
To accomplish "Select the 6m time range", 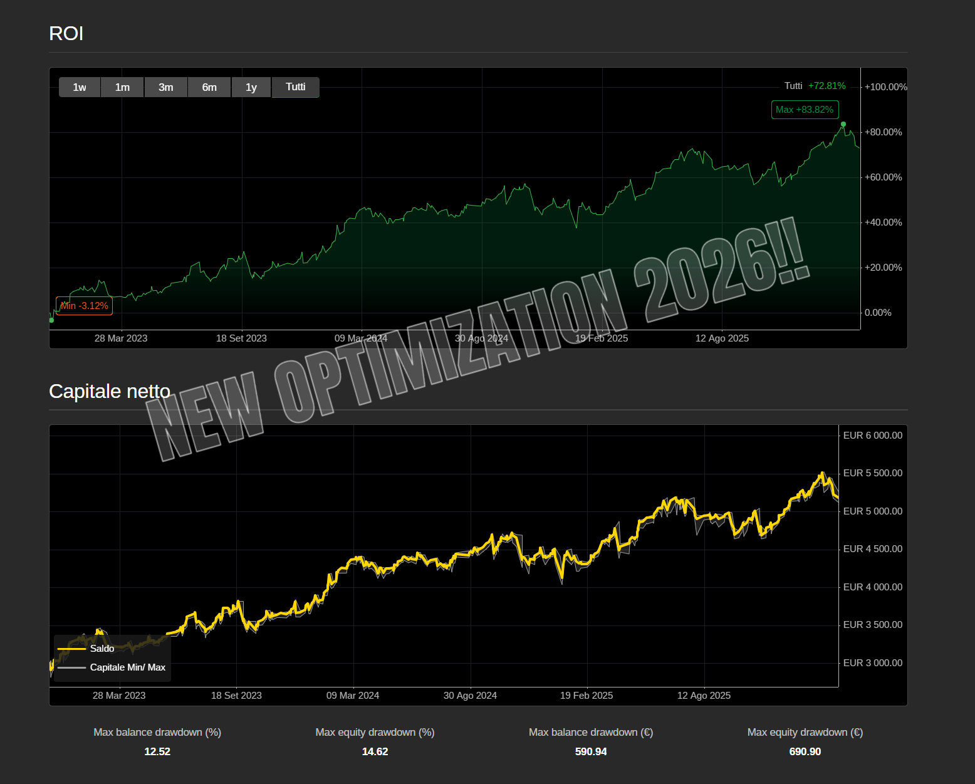I will 209,87.
